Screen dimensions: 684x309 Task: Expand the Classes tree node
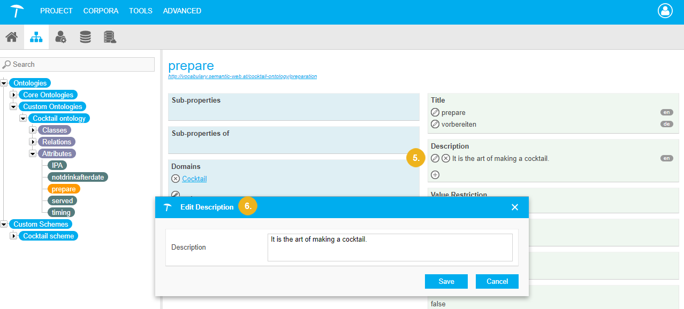(x=33, y=130)
